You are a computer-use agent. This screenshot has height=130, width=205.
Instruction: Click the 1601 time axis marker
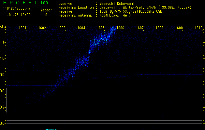pos(22,28)
